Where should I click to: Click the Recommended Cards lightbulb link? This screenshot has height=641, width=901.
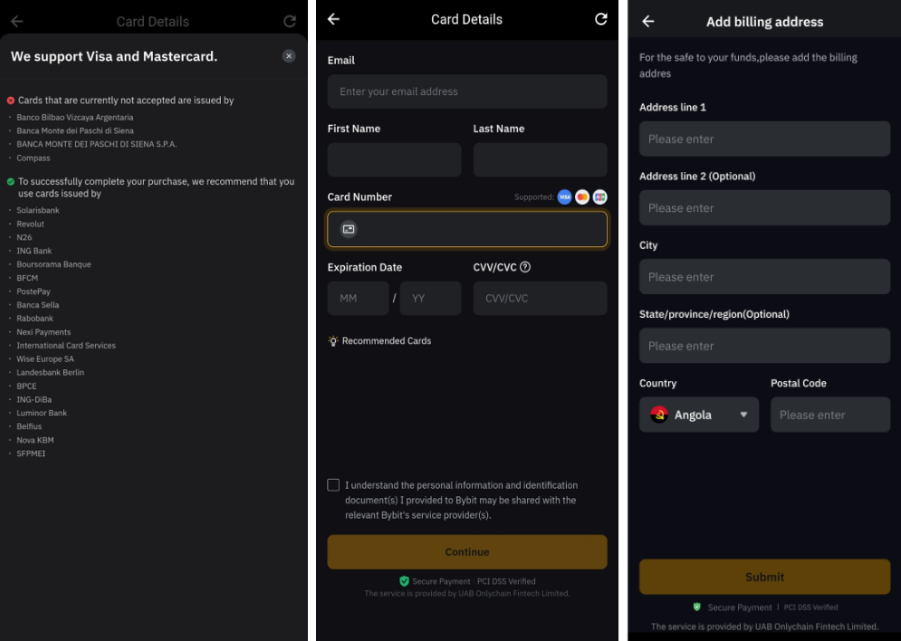click(x=379, y=340)
